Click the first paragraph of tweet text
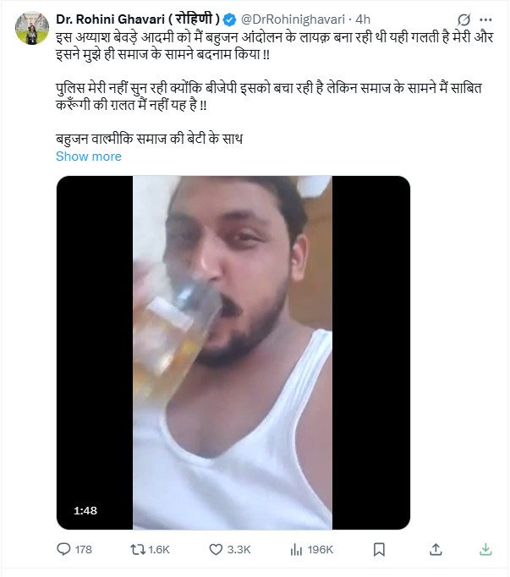 point(254,47)
